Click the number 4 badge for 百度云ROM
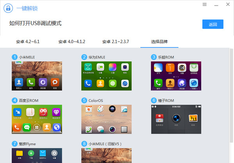 (x=14, y=100)
